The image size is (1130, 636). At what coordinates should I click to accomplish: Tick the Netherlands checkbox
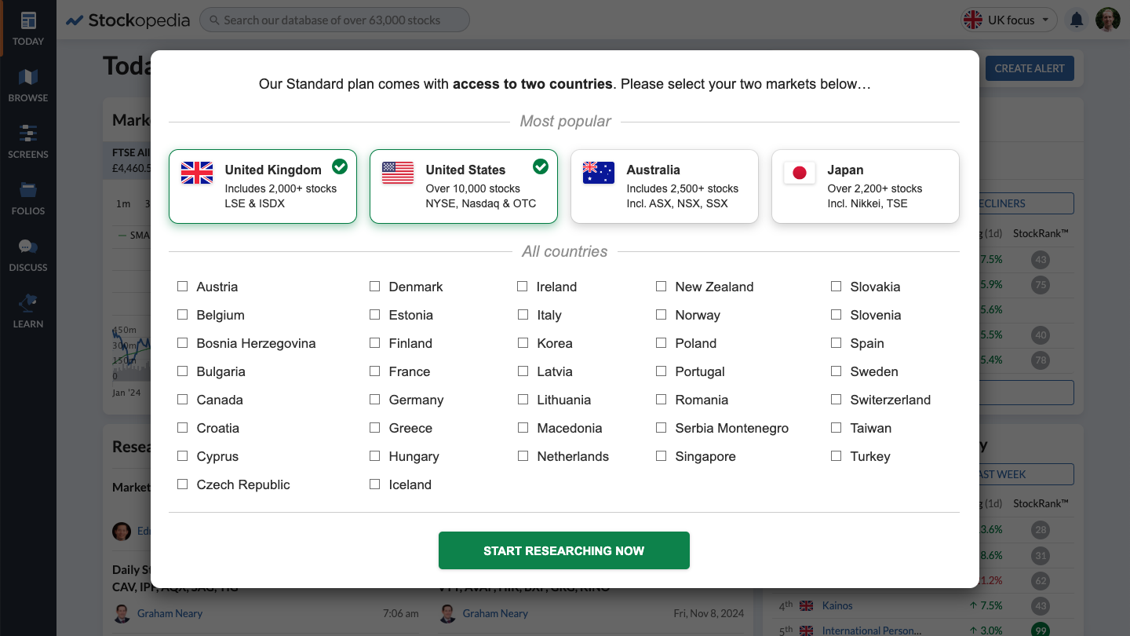523,456
